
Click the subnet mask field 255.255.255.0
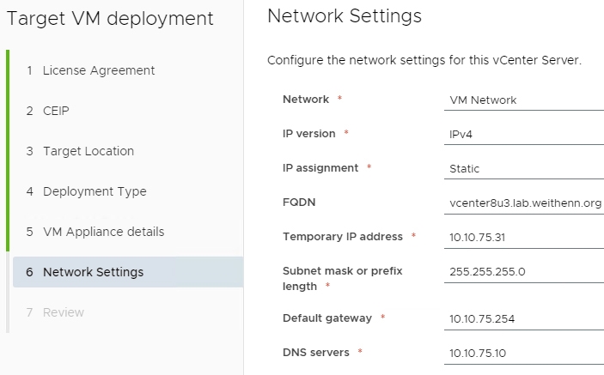(x=524, y=272)
